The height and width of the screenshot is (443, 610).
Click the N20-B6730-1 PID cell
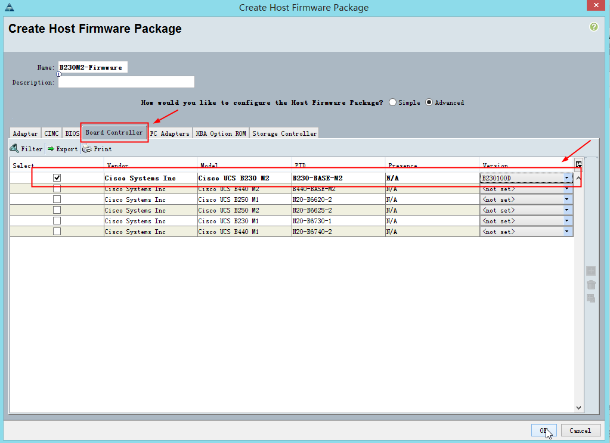[x=338, y=221]
